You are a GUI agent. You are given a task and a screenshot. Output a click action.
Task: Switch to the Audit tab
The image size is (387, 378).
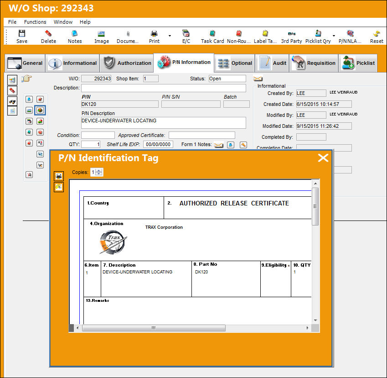pos(272,63)
